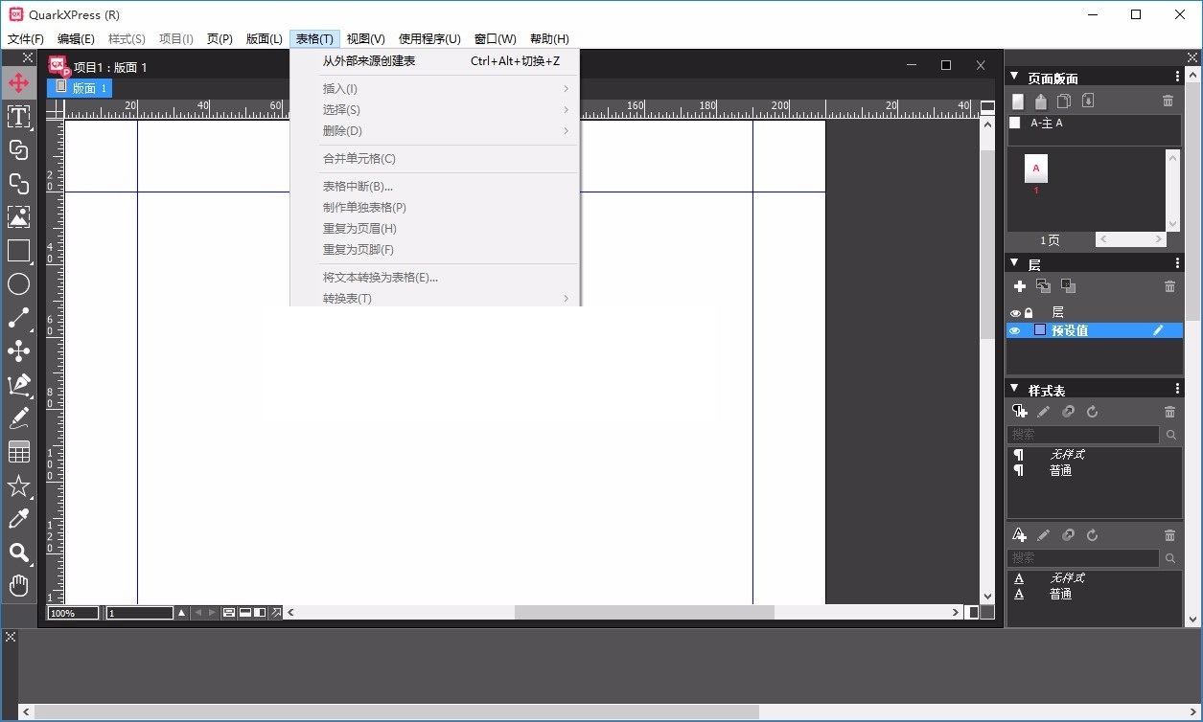Click the trash icon in Page Layout panel
This screenshot has width=1203, height=722.
pyautogui.click(x=1168, y=101)
